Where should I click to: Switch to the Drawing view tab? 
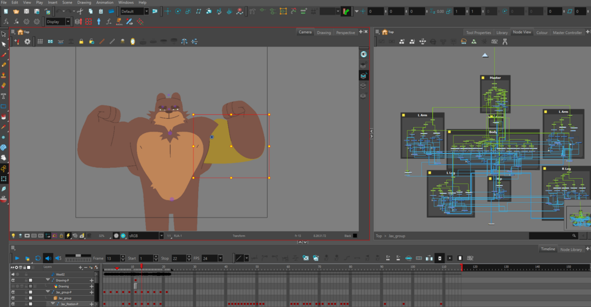pyautogui.click(x=324, y=32)
